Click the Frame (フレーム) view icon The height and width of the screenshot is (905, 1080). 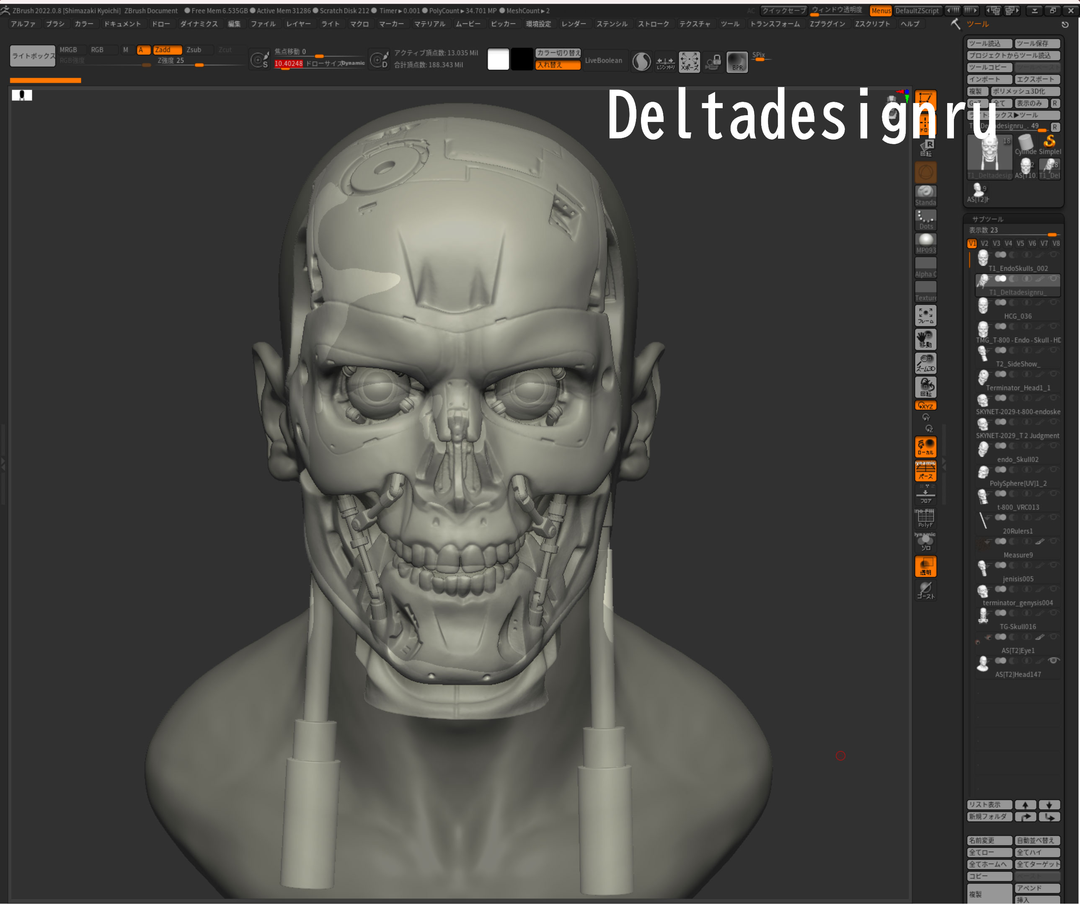click(925, 316)
